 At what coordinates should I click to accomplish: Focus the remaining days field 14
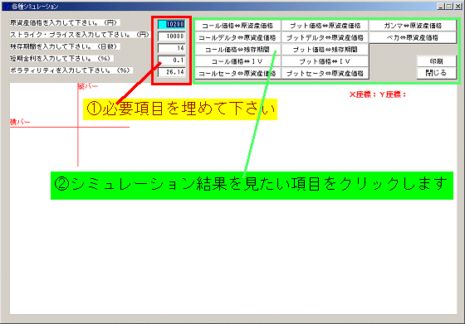click(x=171, y=48)
